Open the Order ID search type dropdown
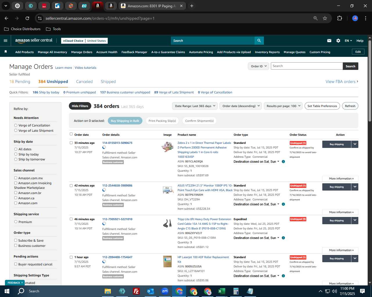This screenshot has width=372, height=297. point(258,66)
